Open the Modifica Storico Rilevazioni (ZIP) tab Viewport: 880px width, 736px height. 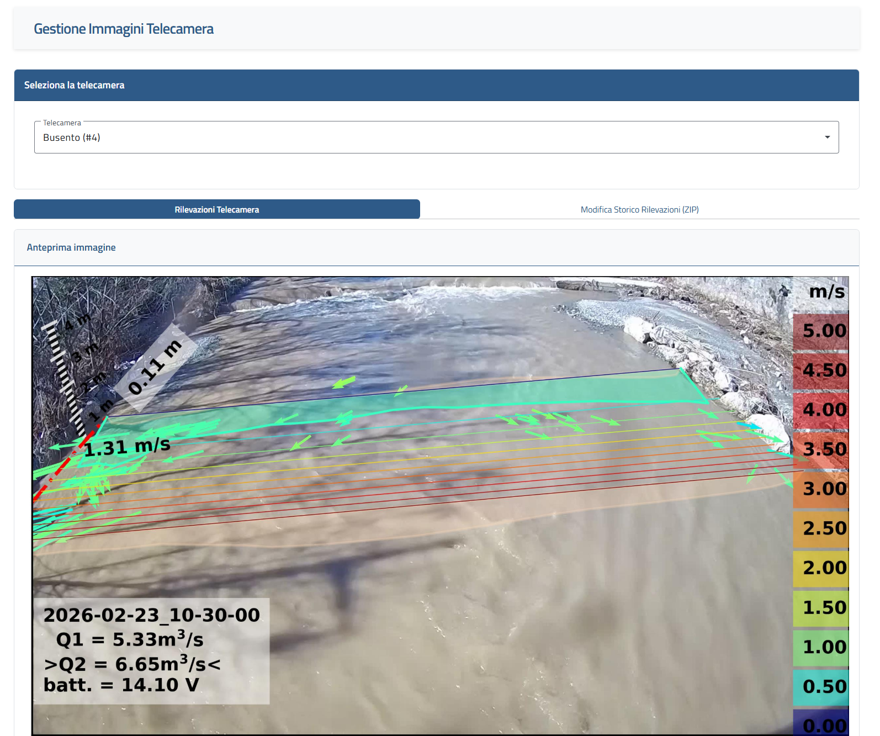click(639, 209)
